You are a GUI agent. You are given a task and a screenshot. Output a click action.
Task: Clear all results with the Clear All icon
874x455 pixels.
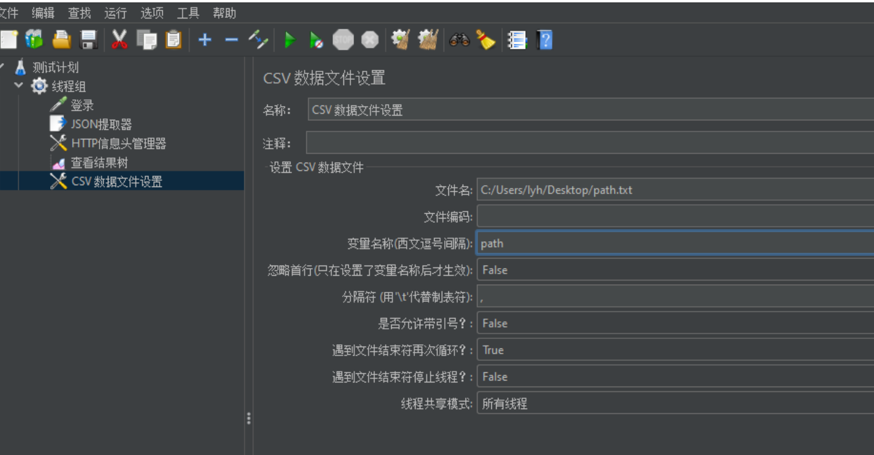pyautogui.click(x=428, y=40)
